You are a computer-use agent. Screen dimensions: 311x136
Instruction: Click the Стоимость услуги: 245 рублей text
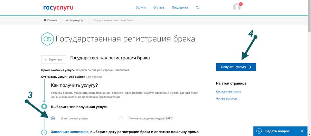[63, 77]
